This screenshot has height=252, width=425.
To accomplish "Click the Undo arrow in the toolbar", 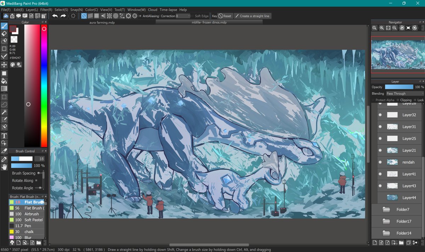I will point(55,16).
